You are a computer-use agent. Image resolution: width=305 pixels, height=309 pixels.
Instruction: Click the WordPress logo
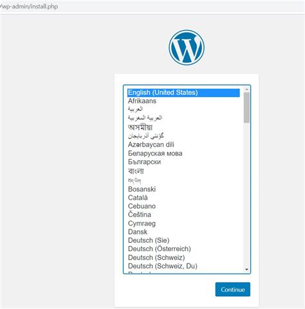click(187, 48)
